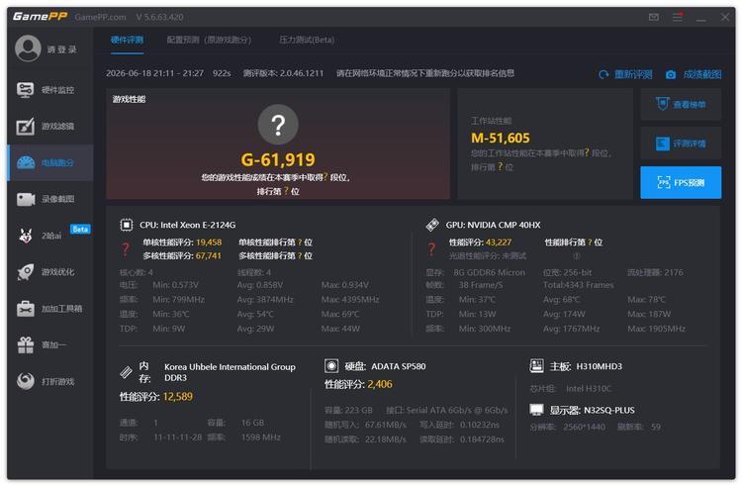
Task: Click 重新评测 to rerun benchmark
Action: 625,74
